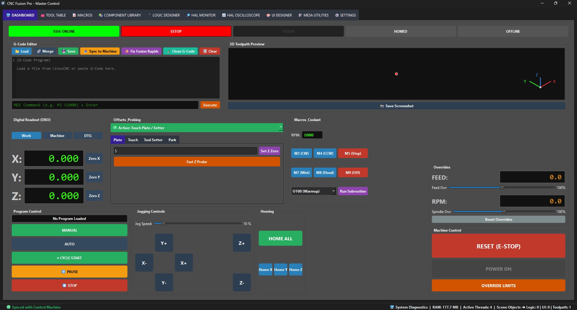
Task: Start spindle counterclockwise with M4
Action: point(325,153)
